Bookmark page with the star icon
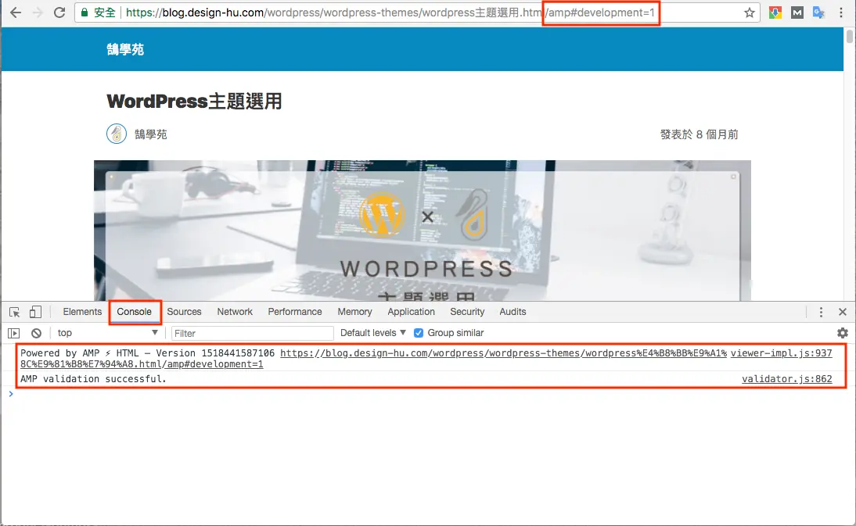The width and height of the screenshot is (856, 526). (x=750, y=13)
